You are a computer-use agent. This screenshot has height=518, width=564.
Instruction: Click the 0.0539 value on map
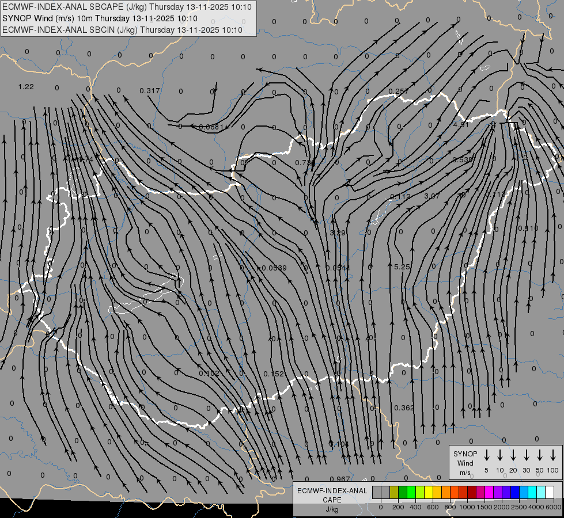click(x=274, y=268)
